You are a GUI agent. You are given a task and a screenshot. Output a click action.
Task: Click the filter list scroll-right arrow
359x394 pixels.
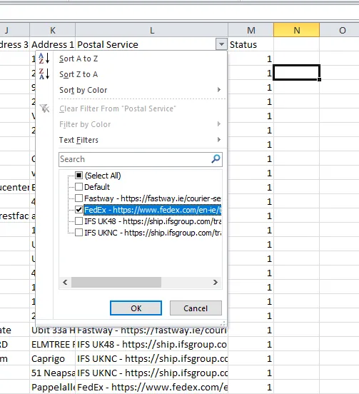[216, 282]
